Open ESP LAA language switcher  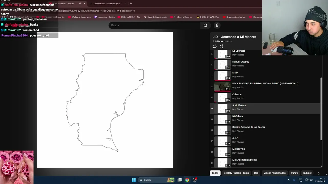point(300,180)
